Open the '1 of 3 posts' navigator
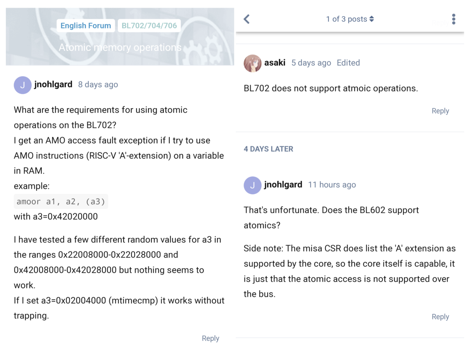Screen dimensions: 470x352 pos(350,19)
